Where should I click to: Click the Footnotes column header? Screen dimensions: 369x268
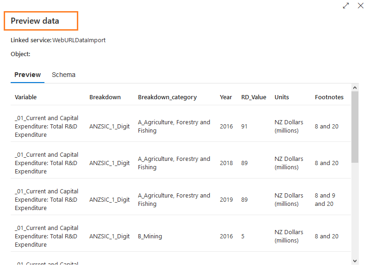click(x=329, y=97)
